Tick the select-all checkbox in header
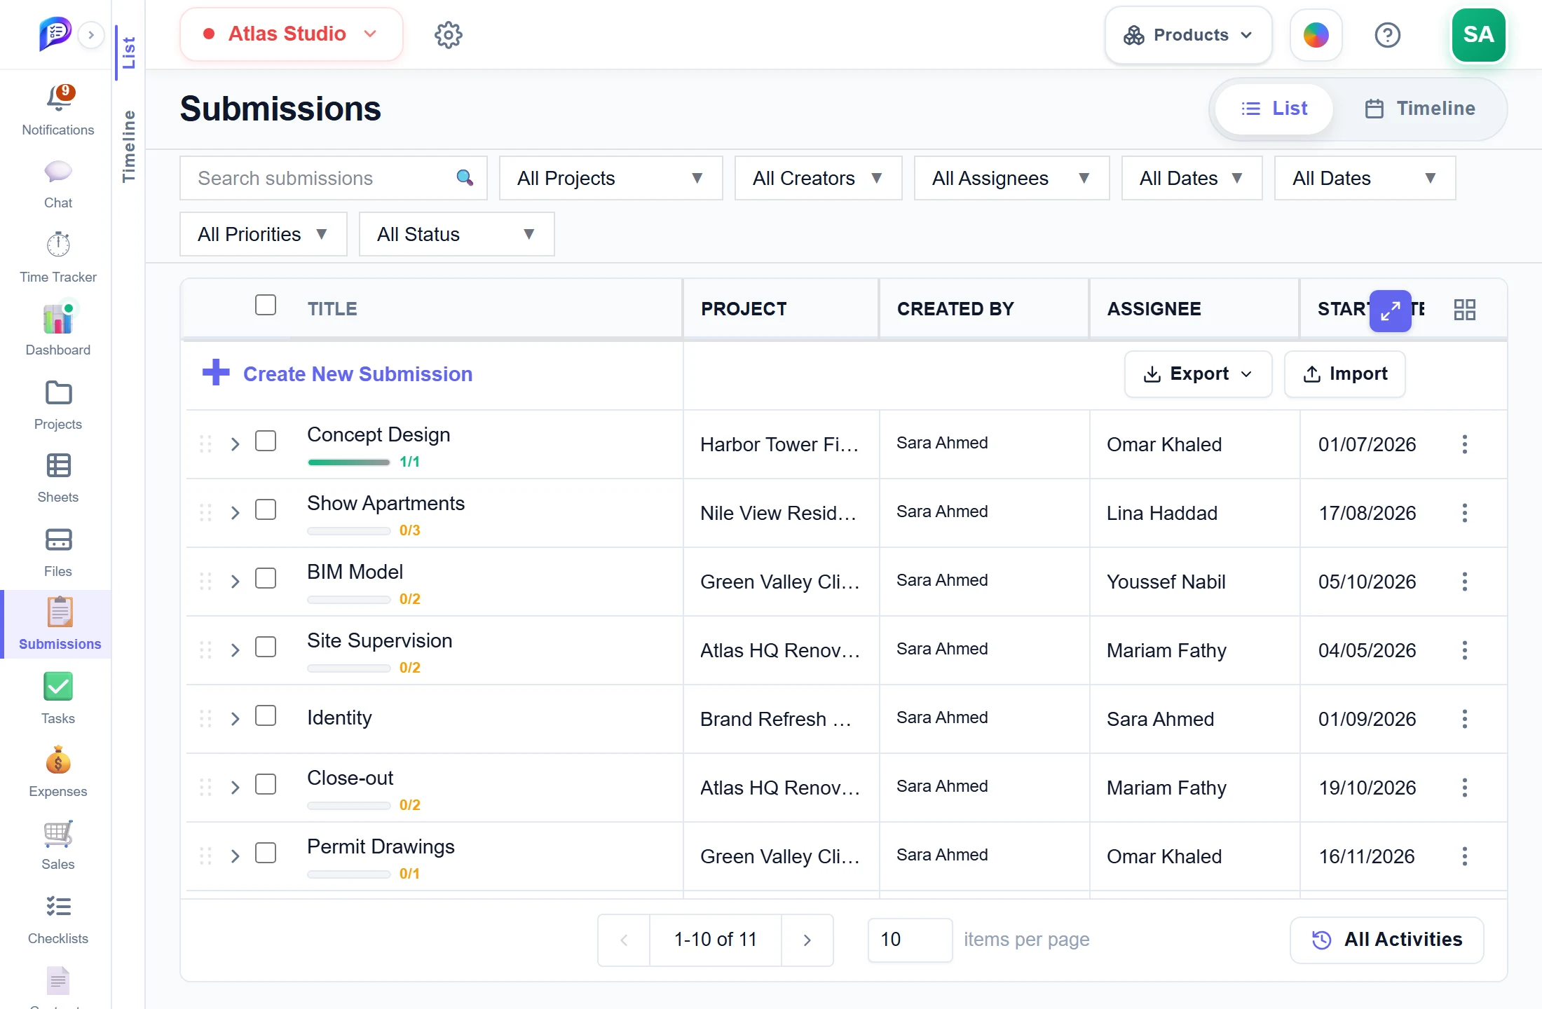Screen dimensions: 1542x1009 pos(266,306)
